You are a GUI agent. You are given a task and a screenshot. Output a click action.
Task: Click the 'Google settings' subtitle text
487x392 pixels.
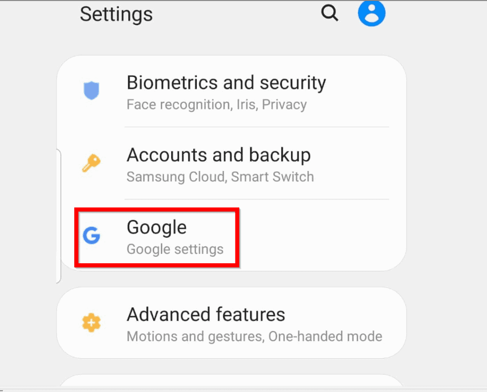[x=175, y=249]
